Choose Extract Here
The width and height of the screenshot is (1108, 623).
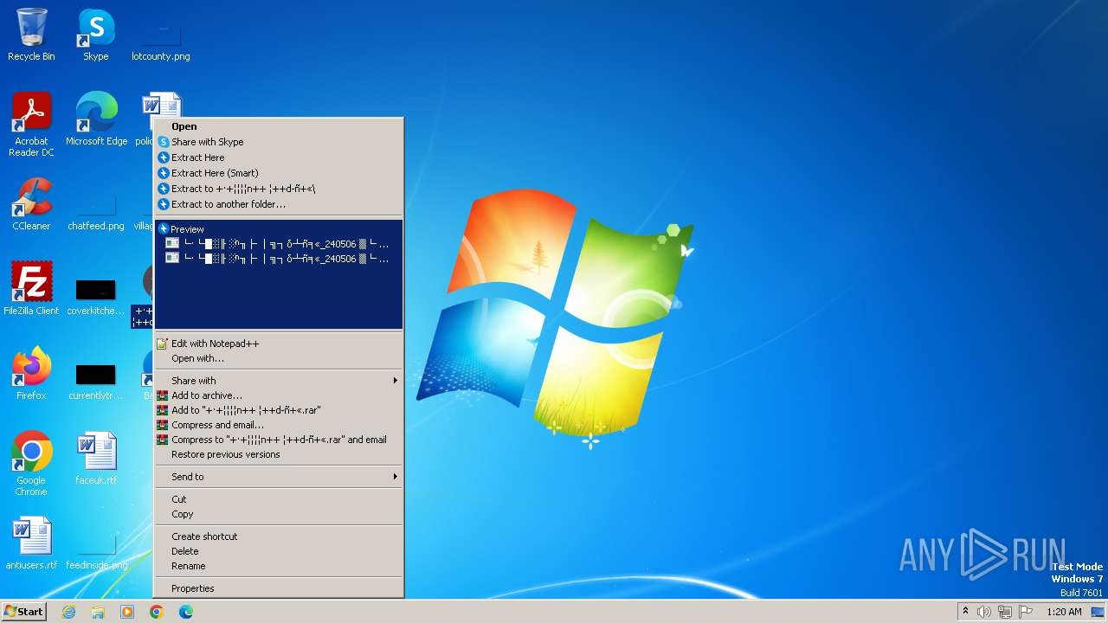click(279, 157)
